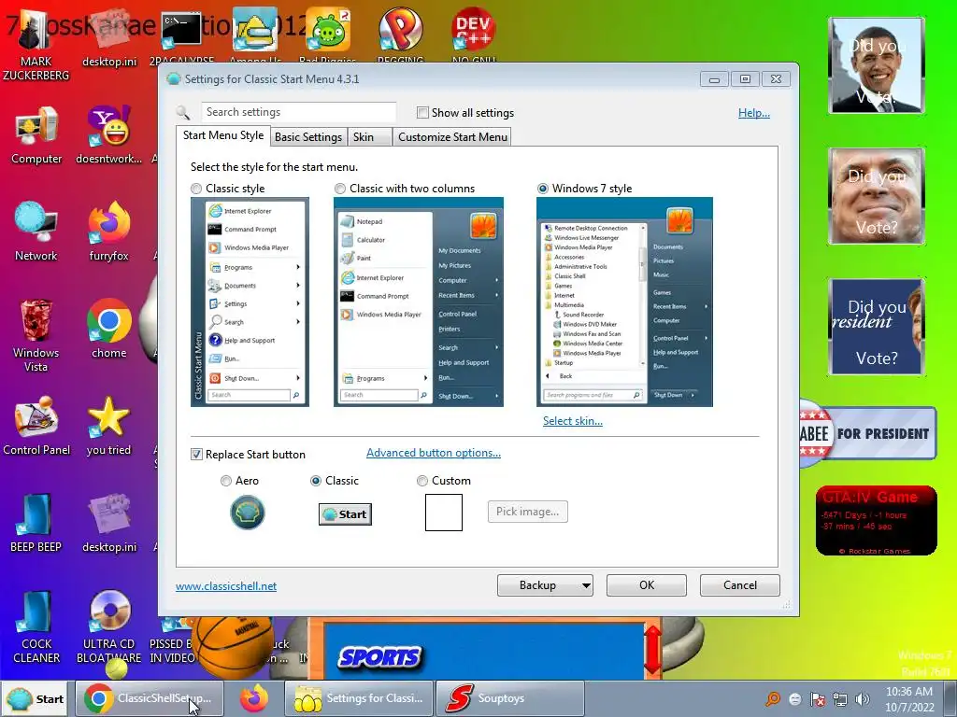The height and width of the screenshot is (717, 957).
Task: Click the Start button on taskbar
Action: tap(36, 698)
